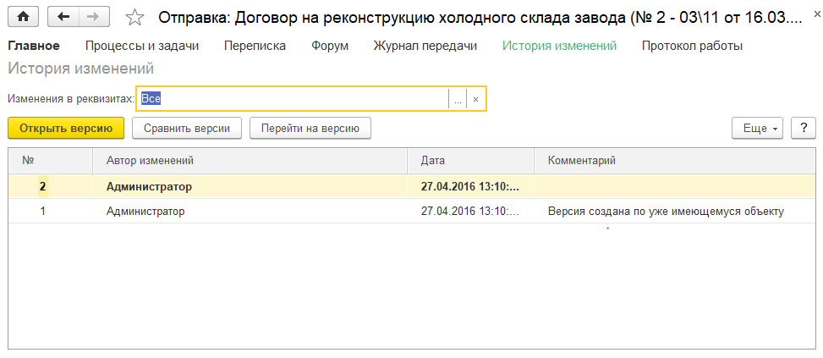Clear the filter field with the x icon

point(475,99)
